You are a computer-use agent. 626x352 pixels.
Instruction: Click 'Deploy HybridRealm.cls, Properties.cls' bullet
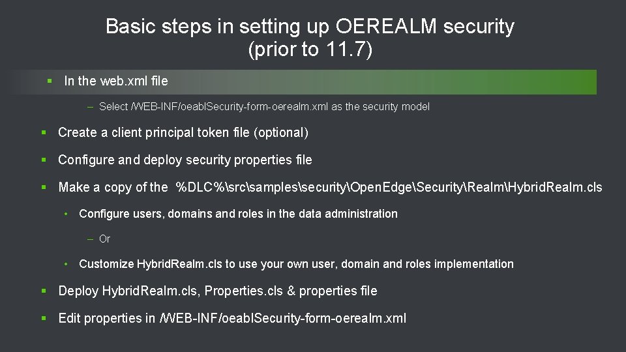[217, 291]
